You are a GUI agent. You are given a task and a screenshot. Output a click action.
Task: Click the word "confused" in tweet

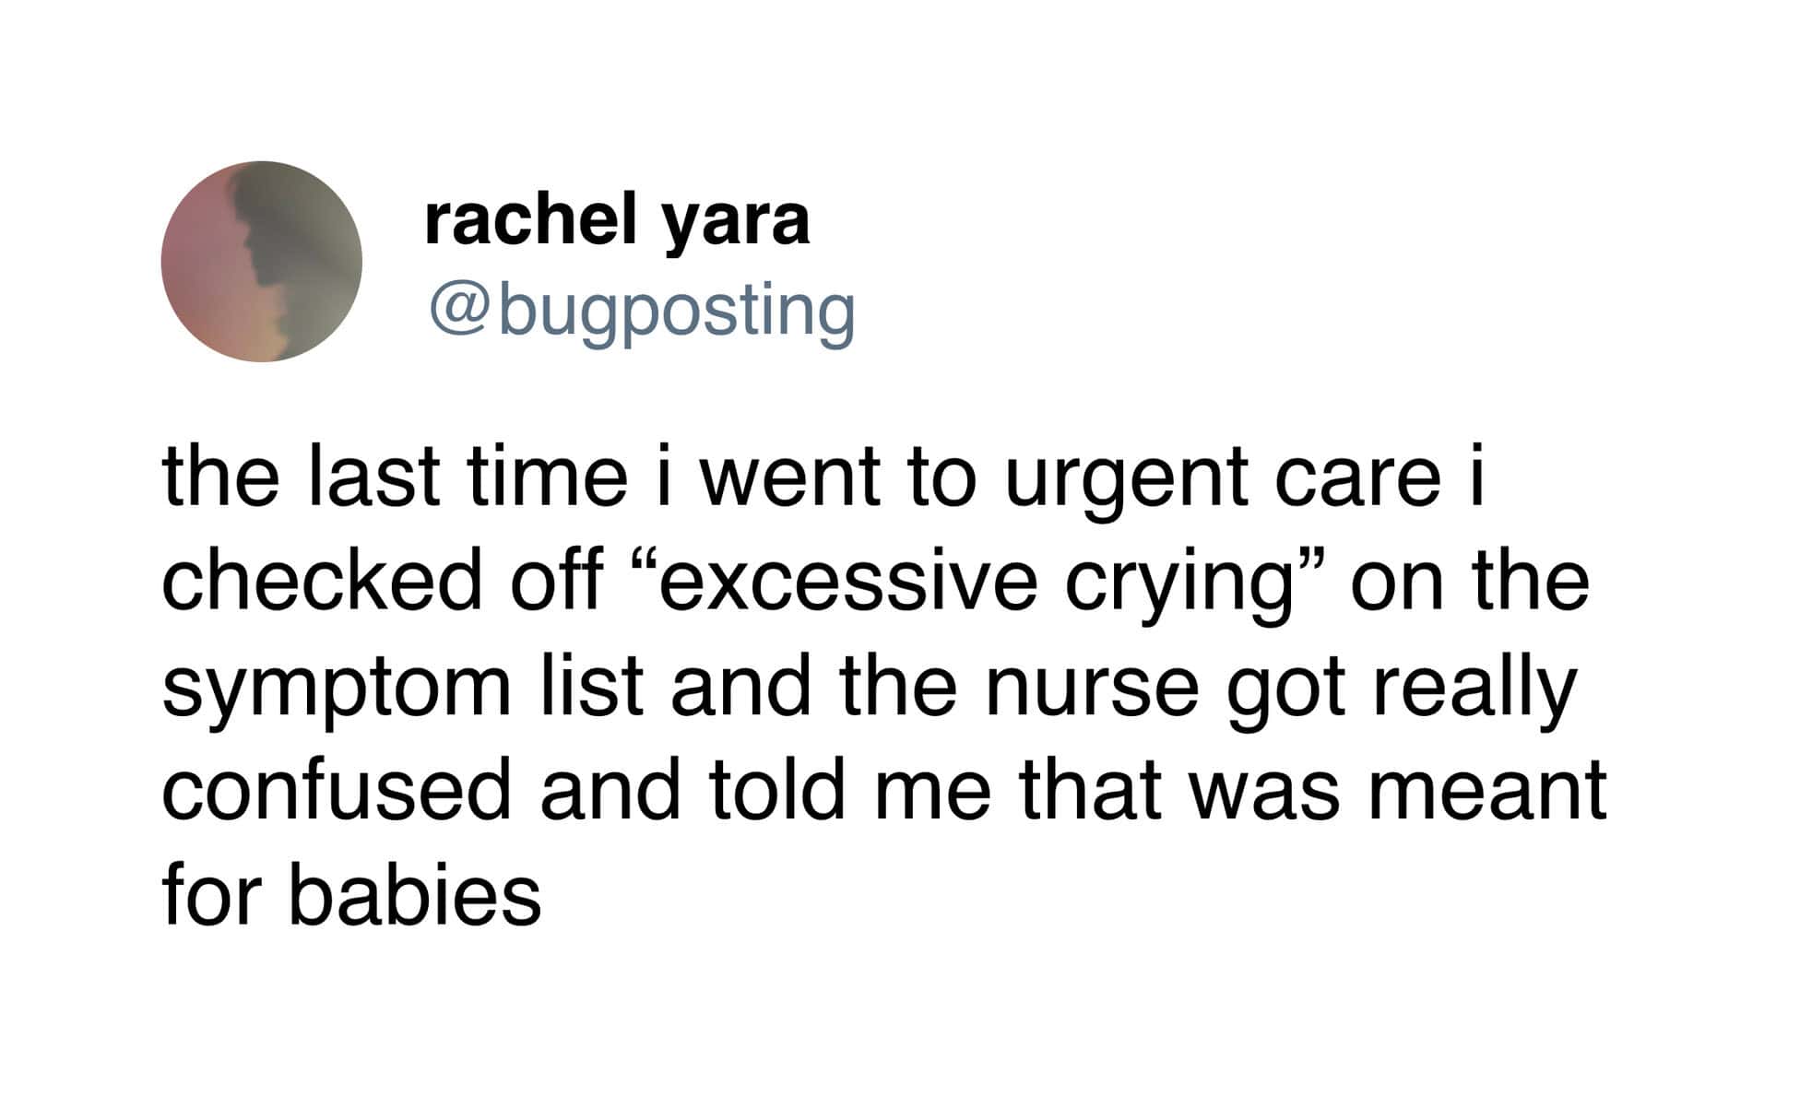click(x=336, y=792)
